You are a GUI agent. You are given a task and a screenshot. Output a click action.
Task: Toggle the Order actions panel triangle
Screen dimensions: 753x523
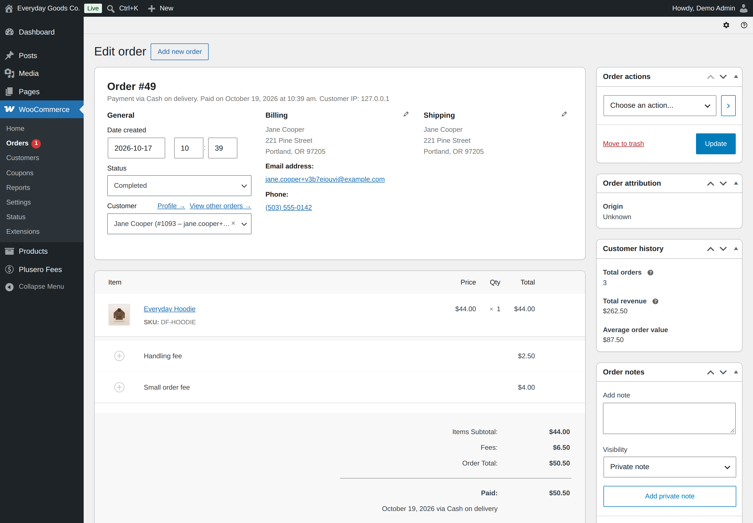pos(736,77)
